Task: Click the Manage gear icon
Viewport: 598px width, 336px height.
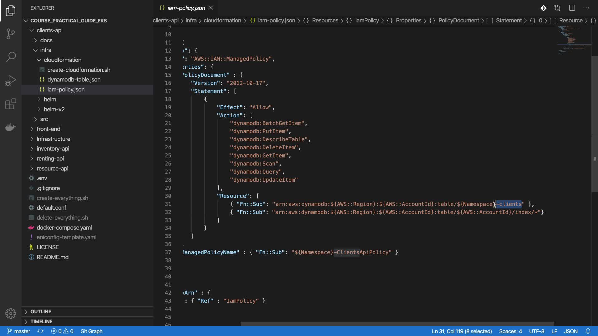Action: pyautogui.click(x=11, y=313)
